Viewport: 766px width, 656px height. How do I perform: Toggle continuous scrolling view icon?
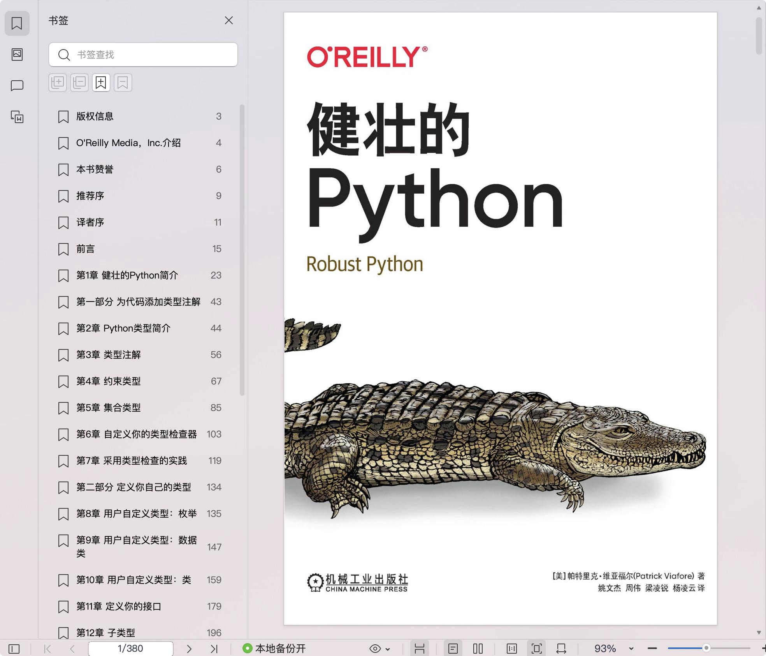[x=419, y=649]
